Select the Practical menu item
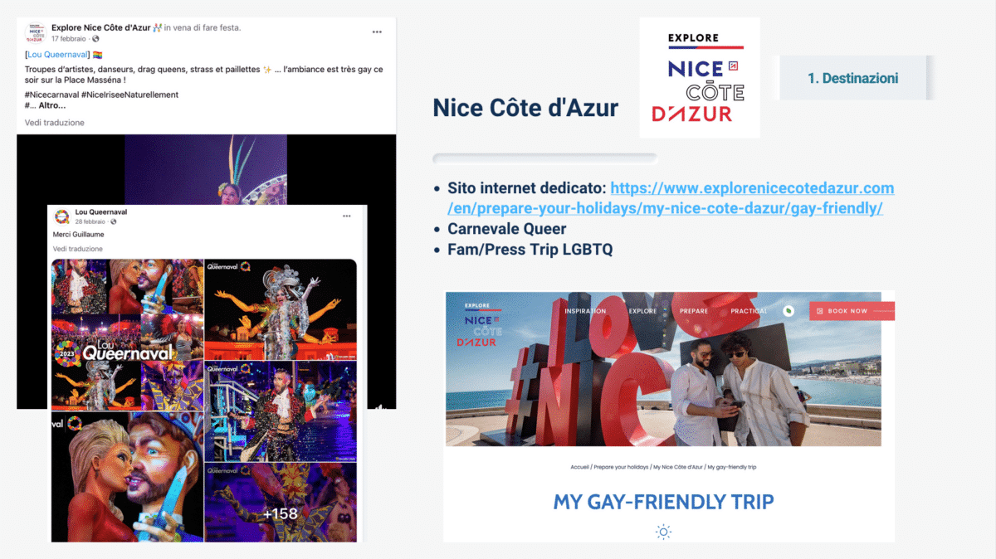This screenshot has height=559, width=996. (x=749, y=311)
